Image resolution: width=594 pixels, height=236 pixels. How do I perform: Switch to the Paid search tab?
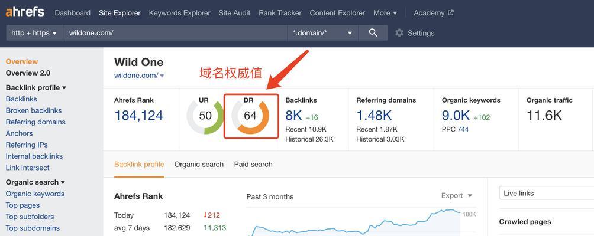[253, 165]
